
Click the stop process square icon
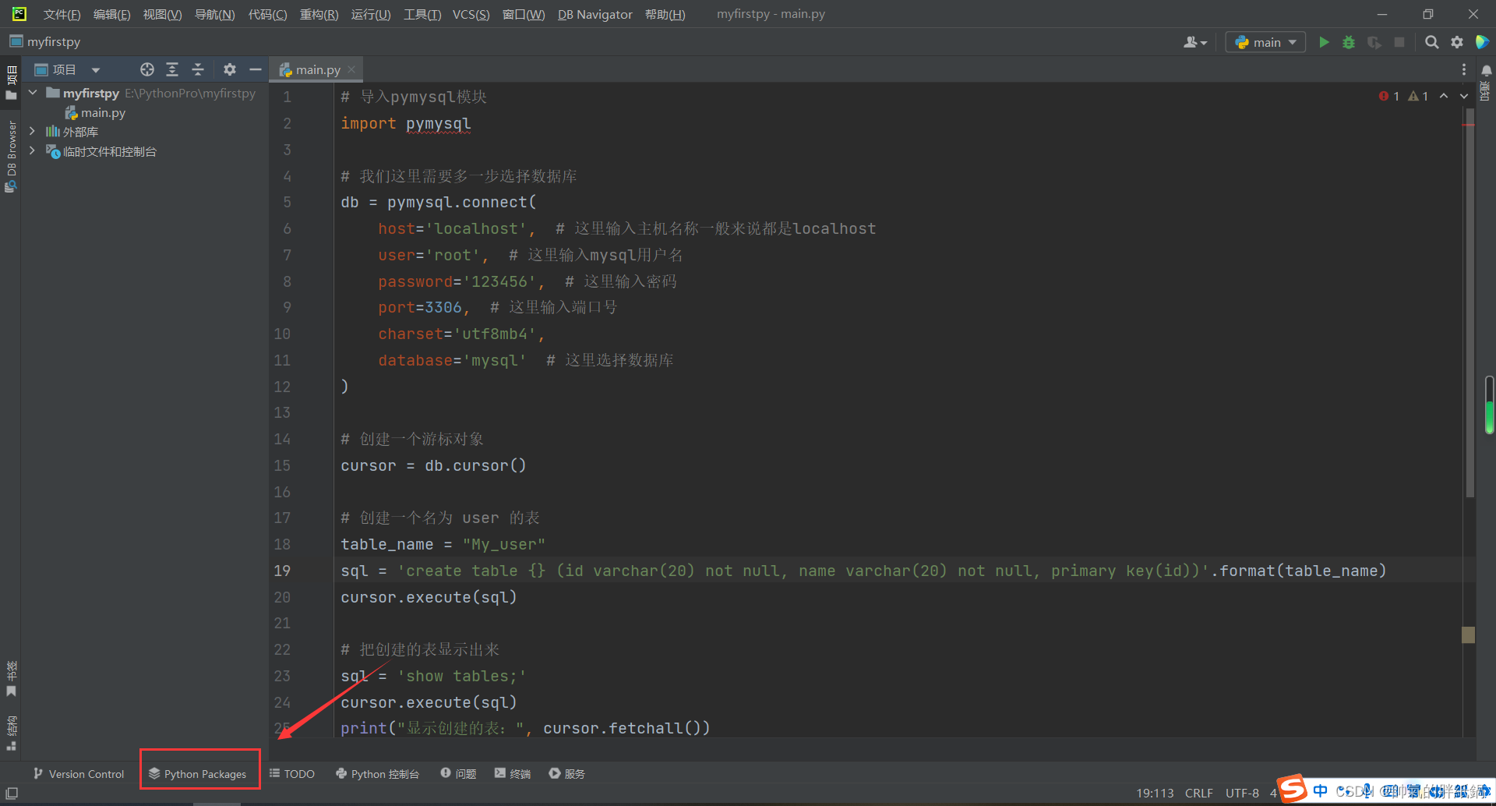pyautogui.click(x=1399, y=42)
